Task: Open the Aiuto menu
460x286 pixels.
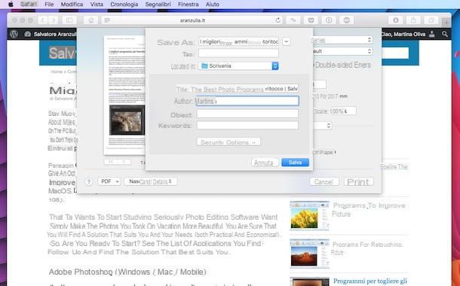Action: point(213,4)
